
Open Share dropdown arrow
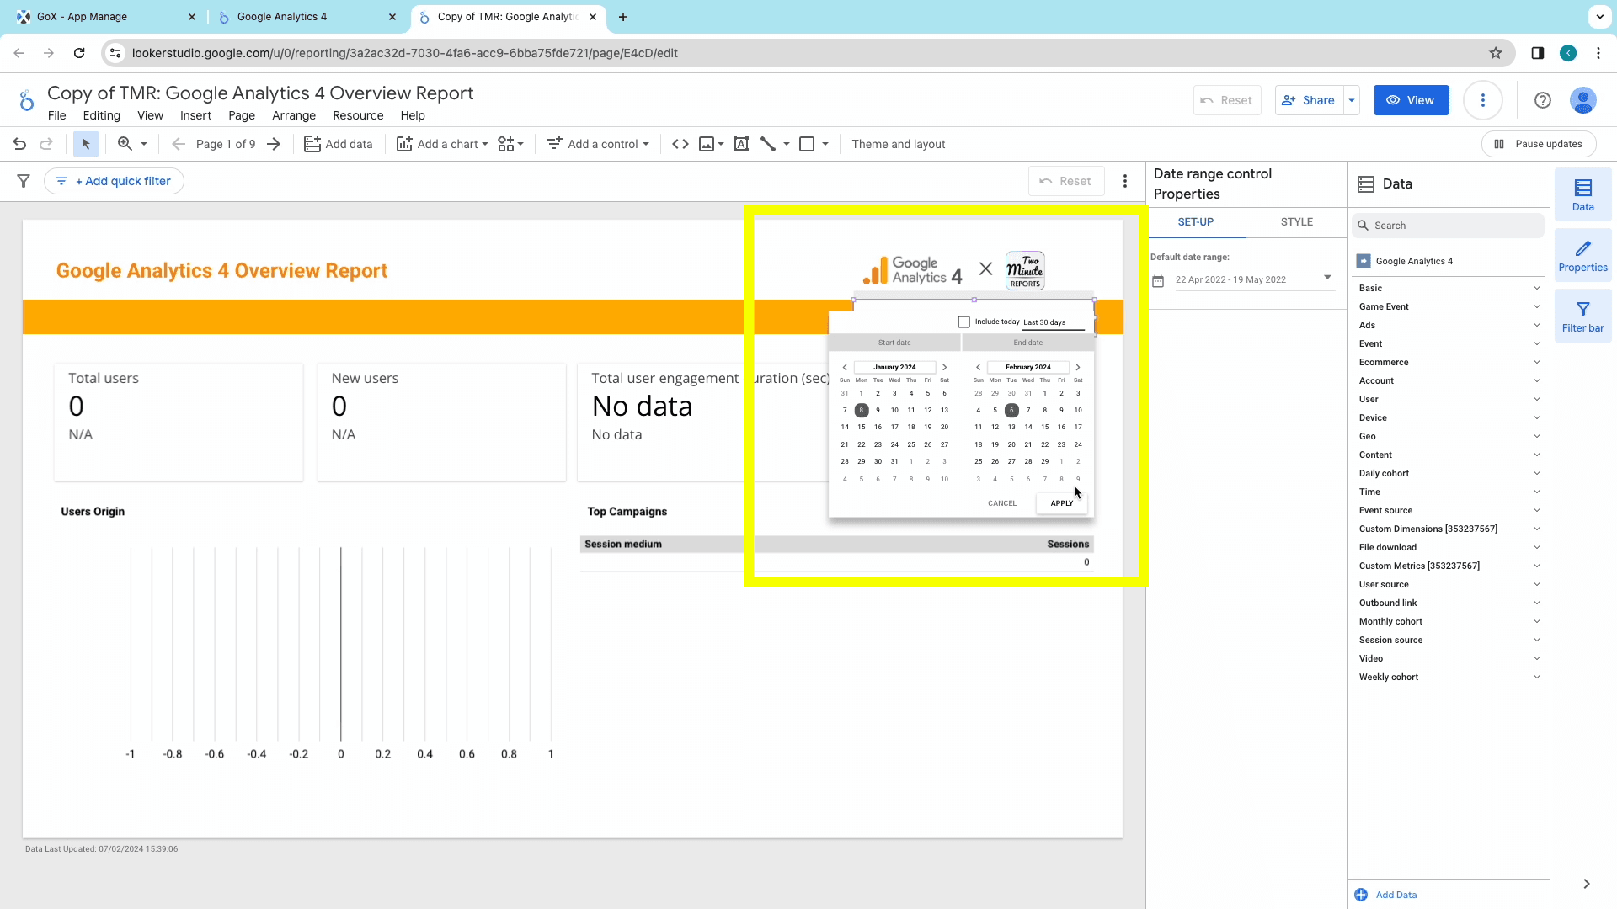coord(1352,100)
